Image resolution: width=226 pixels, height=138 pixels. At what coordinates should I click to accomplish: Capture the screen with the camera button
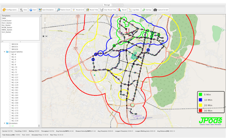coord(161,10)
